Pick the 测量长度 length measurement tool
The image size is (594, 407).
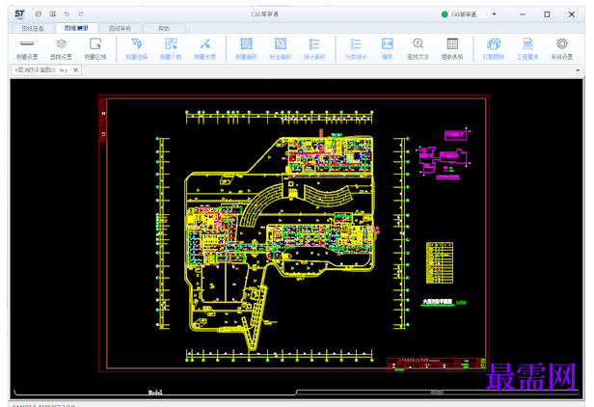pyautogui.click(x=205, y=49)
